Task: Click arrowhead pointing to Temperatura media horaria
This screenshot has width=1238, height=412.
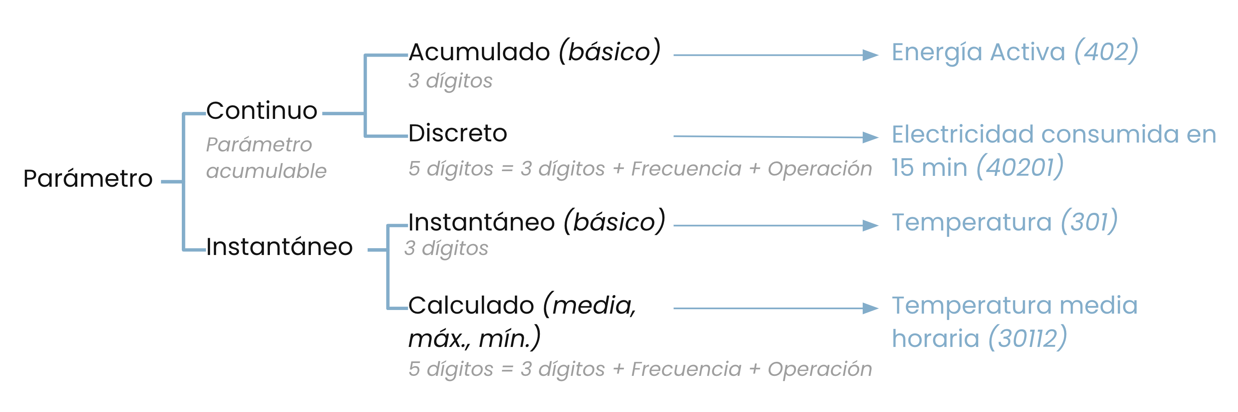Action: click(870, 308)
